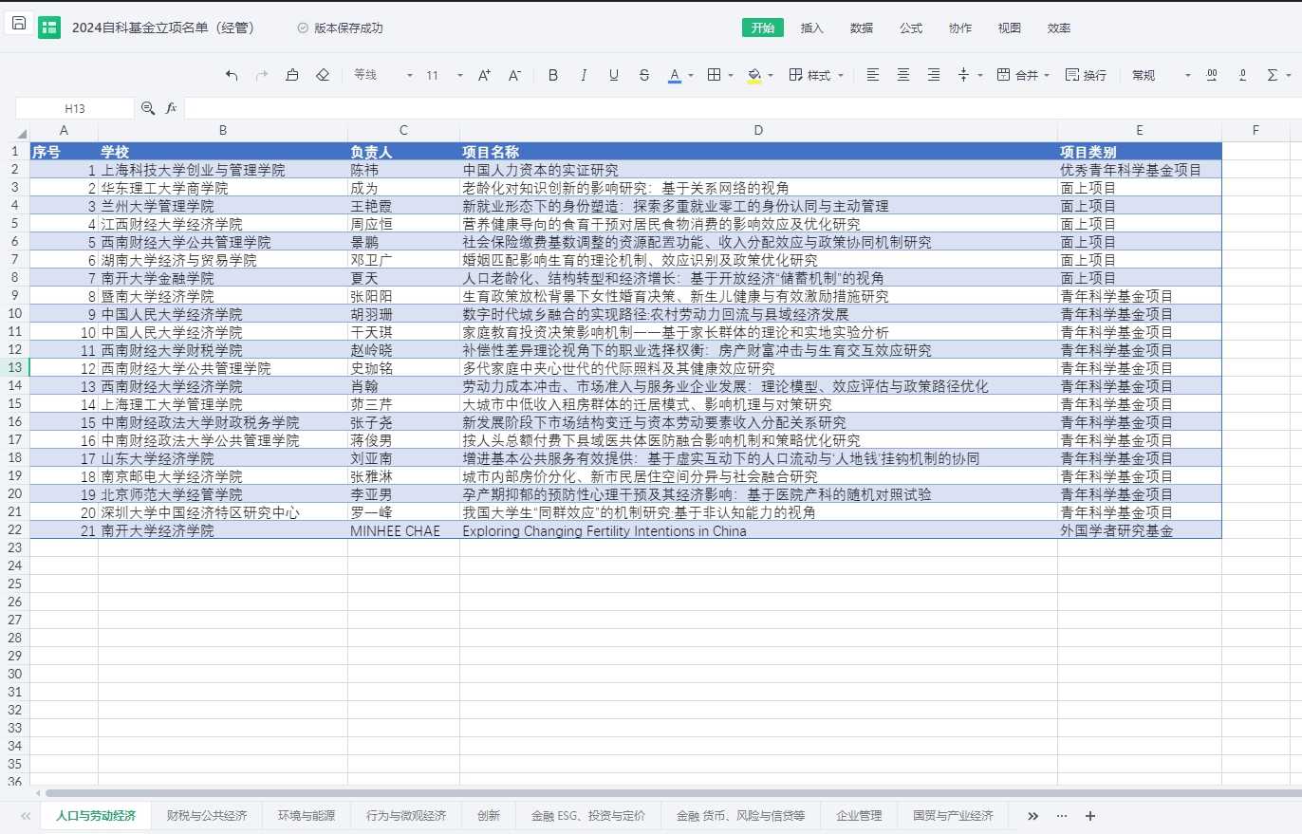Open the sheet list three-dots menu

(x=1062, y=815)
